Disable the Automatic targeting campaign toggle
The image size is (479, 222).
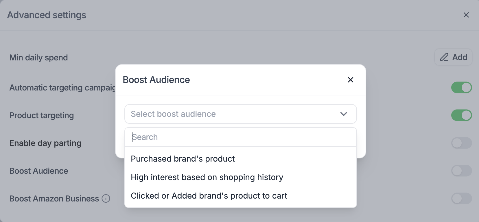coord(461,88)
